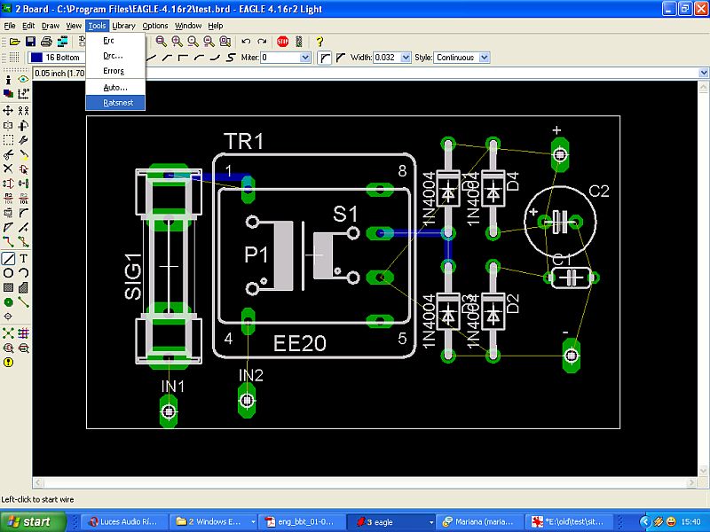Viewport: 710px width, 532px height.
Task: Open the Errors warning tool icon
Action: (8, 363)
